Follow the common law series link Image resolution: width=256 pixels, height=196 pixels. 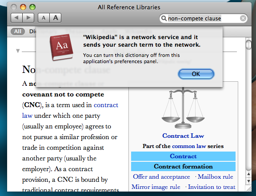click(189, 146)
